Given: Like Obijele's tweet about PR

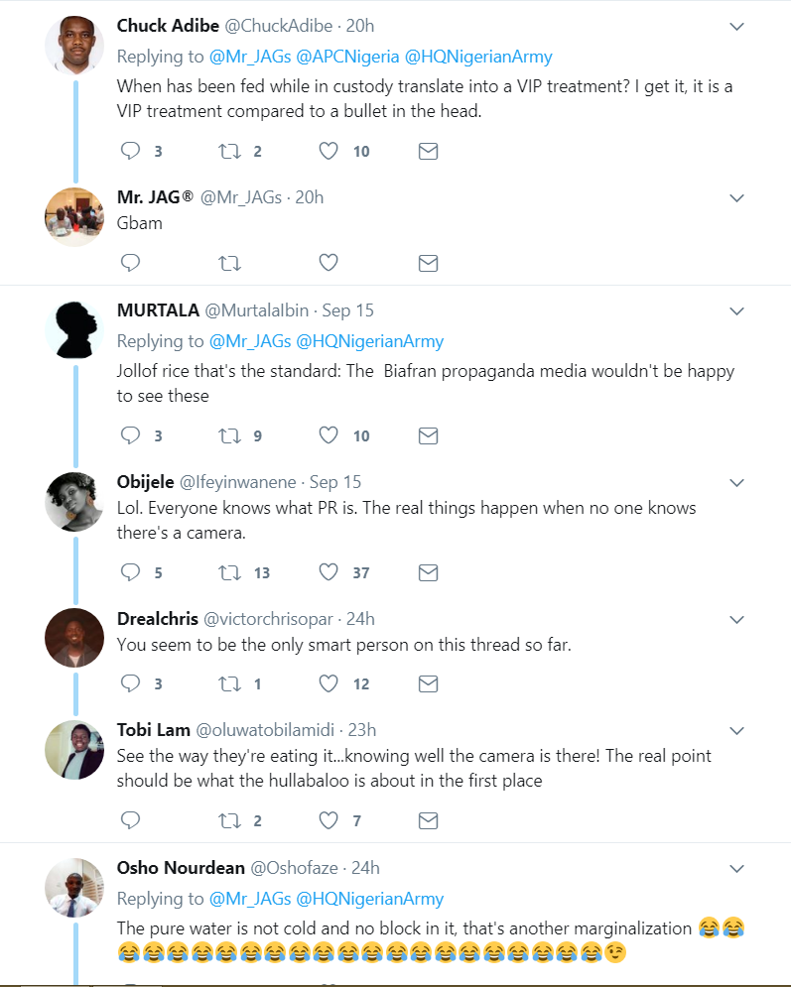Looking at the screenshot, I should (329, 572).
